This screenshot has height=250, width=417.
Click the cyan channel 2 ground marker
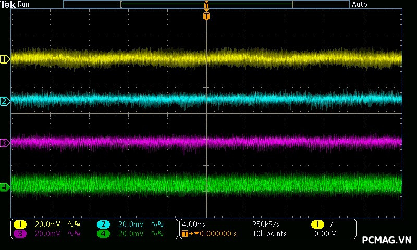tap(5, 101)
